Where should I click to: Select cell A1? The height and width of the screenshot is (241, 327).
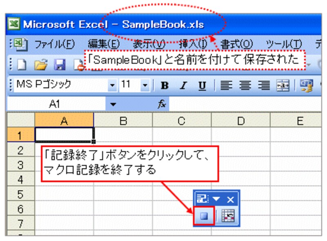(x=64, y=135)
